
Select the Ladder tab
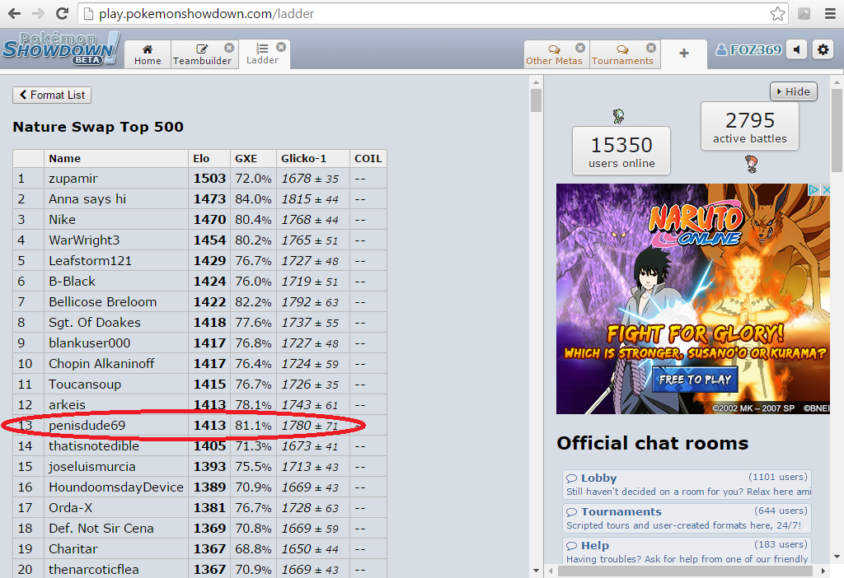263,54
